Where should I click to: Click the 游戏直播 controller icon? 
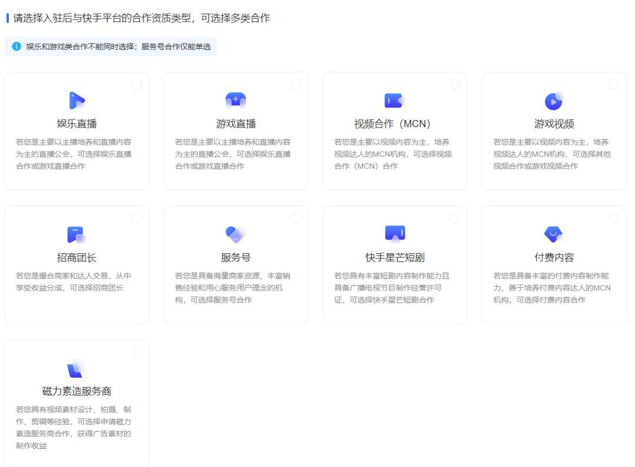pyautogui.click(x=236, y=100)
